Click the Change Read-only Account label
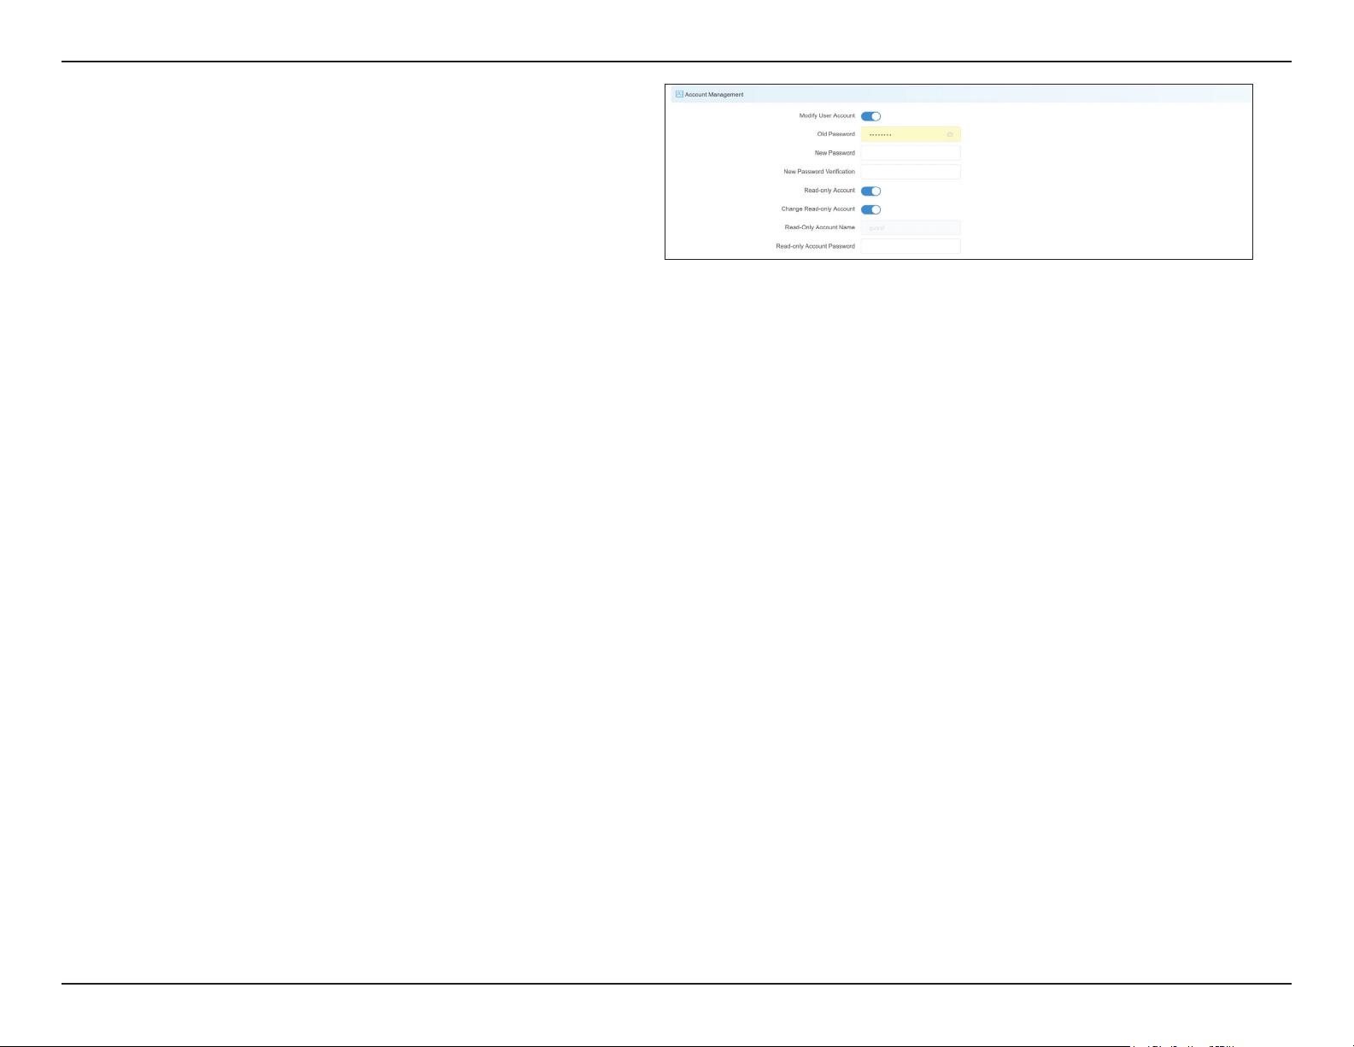 click(818, 209)
